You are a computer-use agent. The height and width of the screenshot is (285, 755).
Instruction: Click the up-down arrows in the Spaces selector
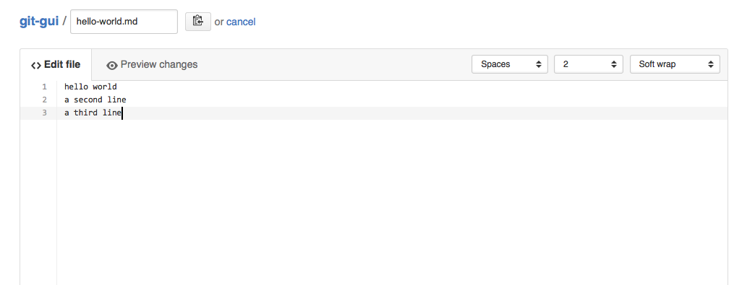(538, 64)
